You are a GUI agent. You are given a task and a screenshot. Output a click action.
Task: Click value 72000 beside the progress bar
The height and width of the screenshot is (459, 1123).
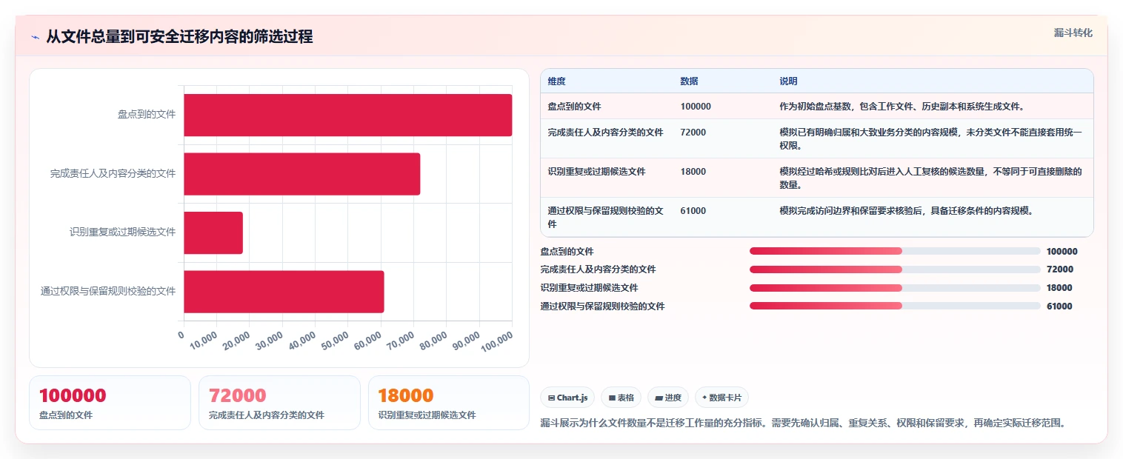[1059, 269]
